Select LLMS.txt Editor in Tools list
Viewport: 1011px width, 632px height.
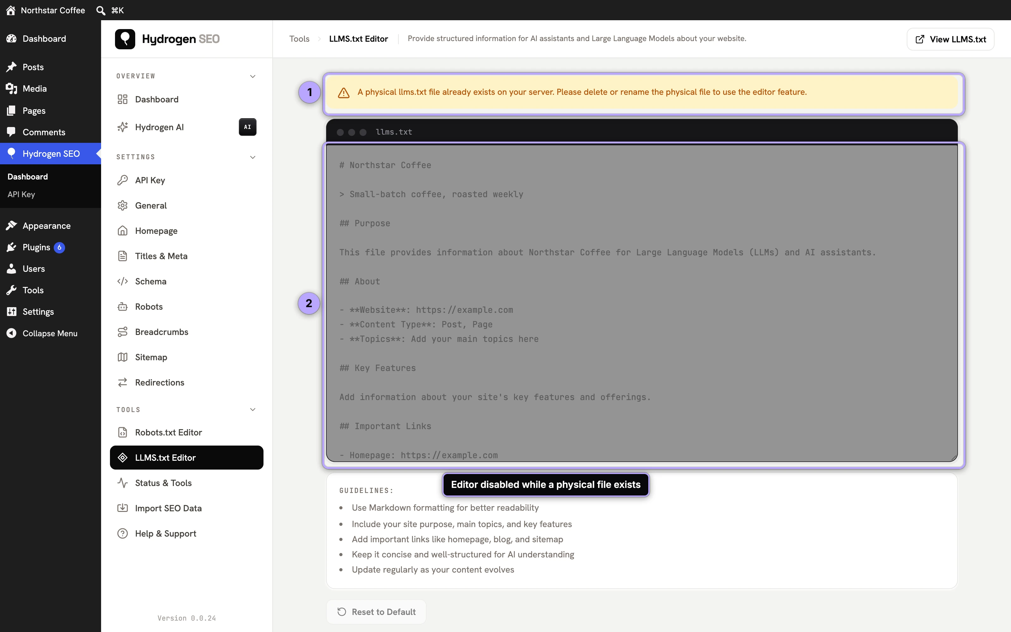pos(186,458)
